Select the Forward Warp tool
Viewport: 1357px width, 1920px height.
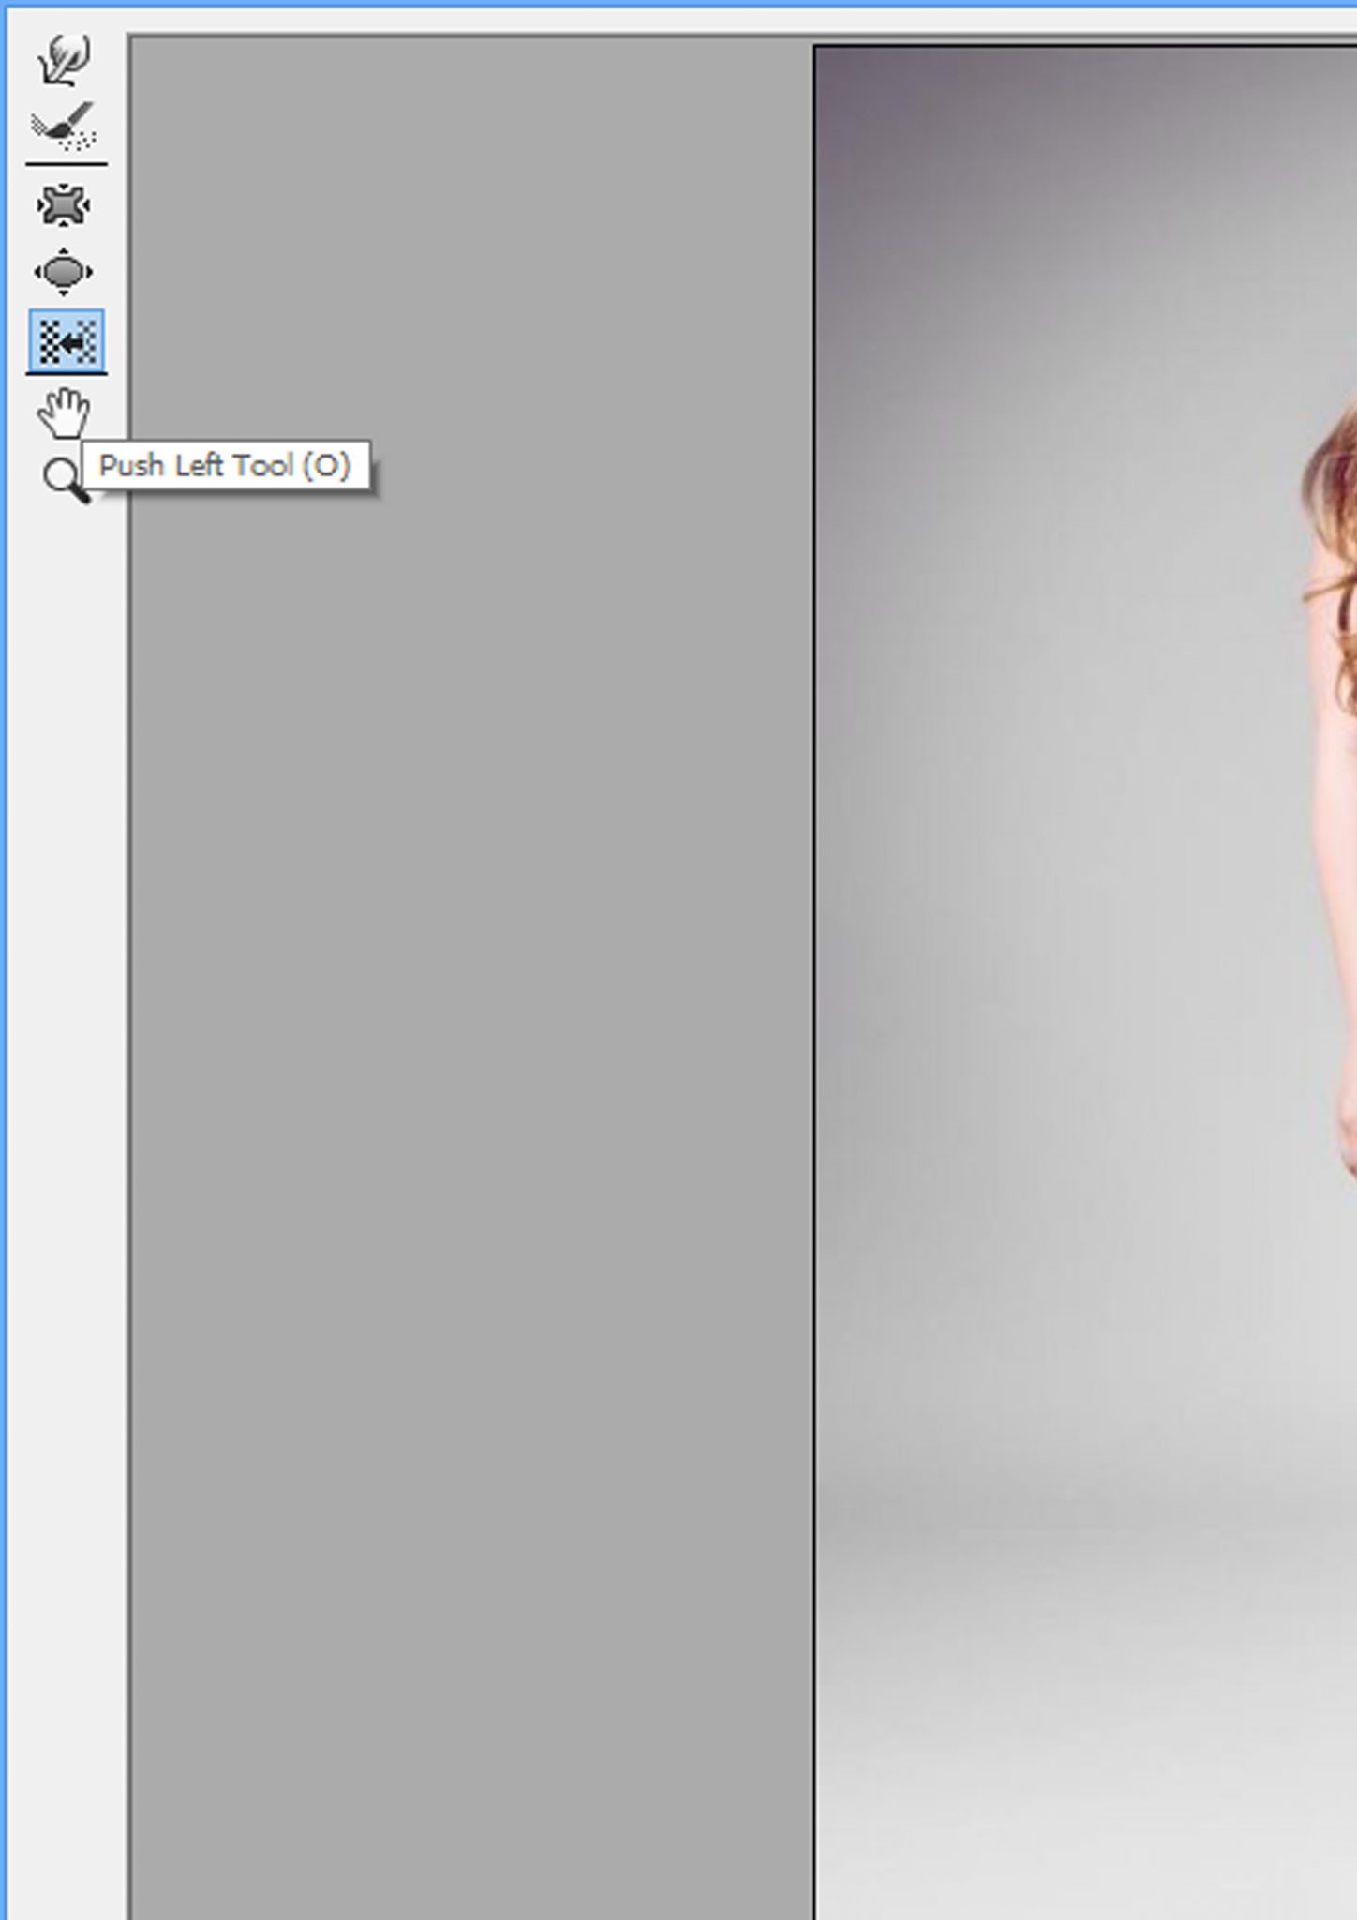click(65, 60)
